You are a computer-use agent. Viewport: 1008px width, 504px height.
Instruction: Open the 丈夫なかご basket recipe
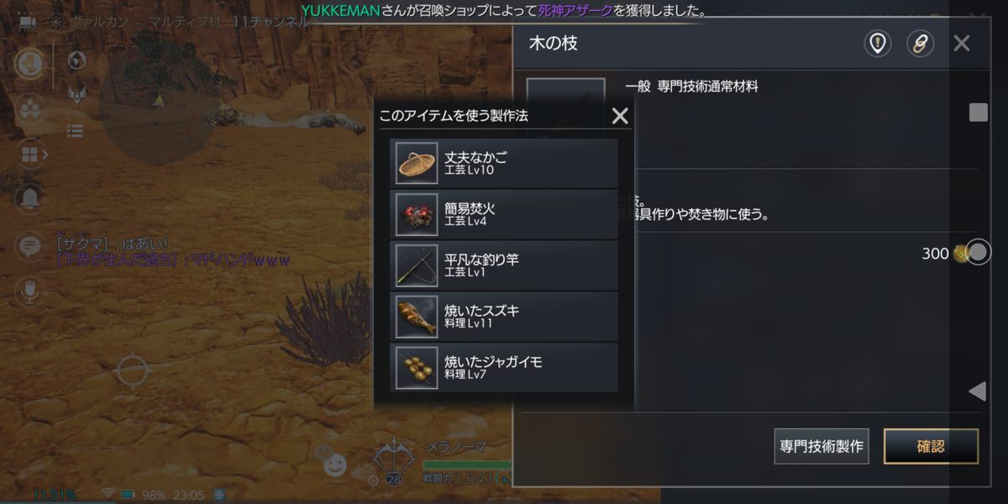(x=504, y=163)
